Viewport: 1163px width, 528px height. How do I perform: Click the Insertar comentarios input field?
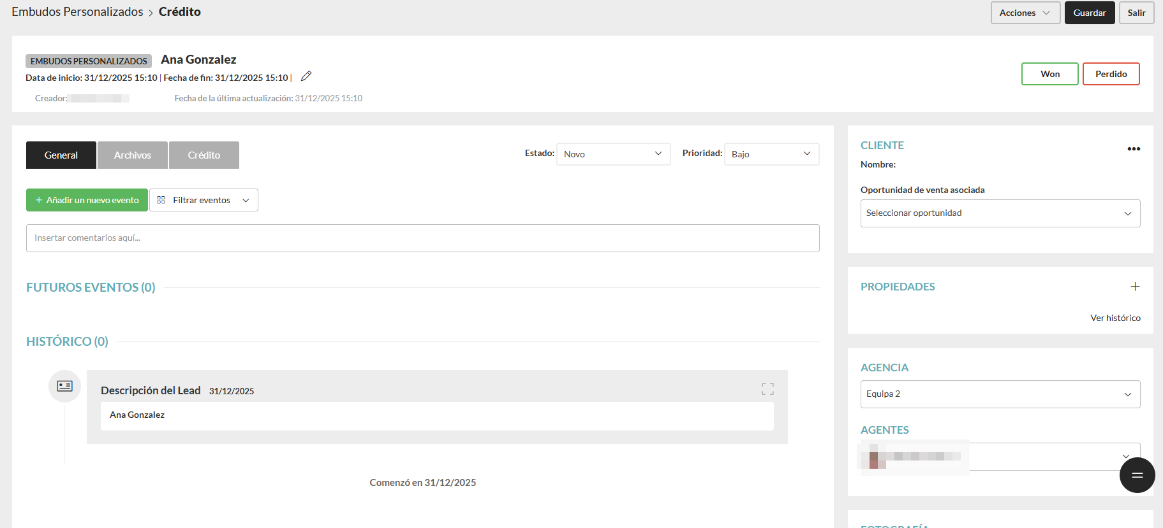pyautogui.click(x=422, y=238)
